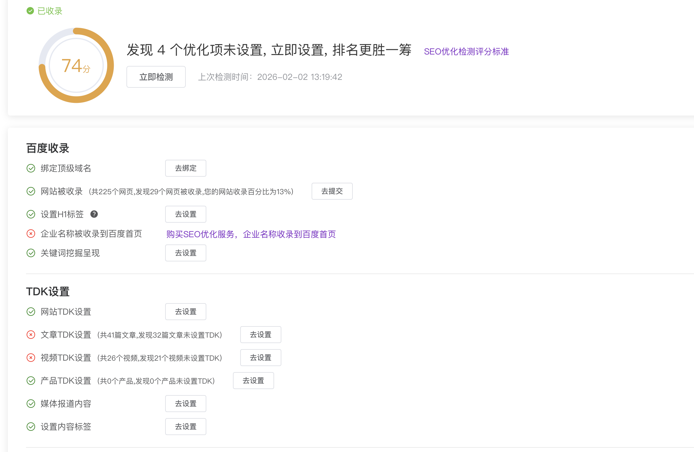
Task: Click green check icon beside 关键词挖掘呈现
Action: pos(31,253)
